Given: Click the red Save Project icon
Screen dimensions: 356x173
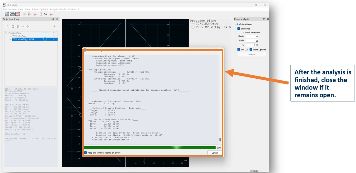Looking at the screenshot, I should coord(18,14).
